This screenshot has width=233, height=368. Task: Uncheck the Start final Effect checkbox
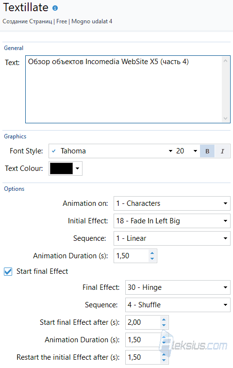click(x=8, y=271)
